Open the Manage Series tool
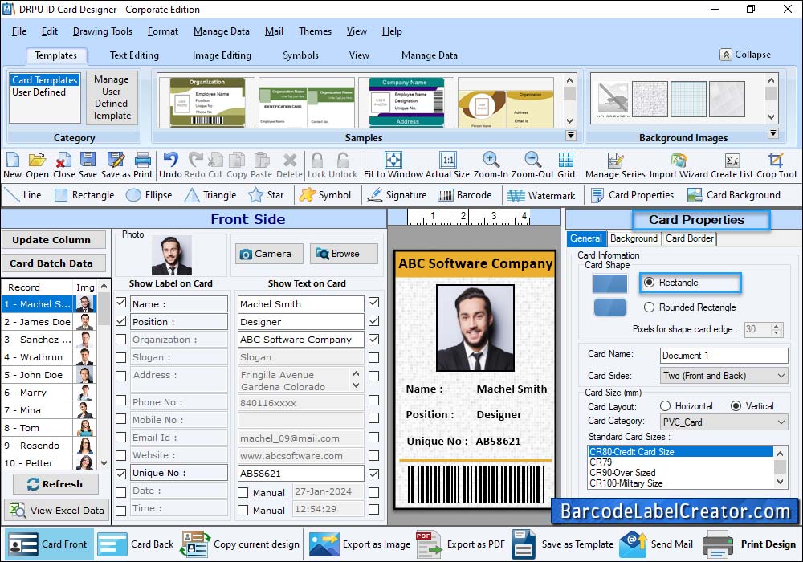The height and width of the screenshot is (562, 803). (x=615, y=165)
